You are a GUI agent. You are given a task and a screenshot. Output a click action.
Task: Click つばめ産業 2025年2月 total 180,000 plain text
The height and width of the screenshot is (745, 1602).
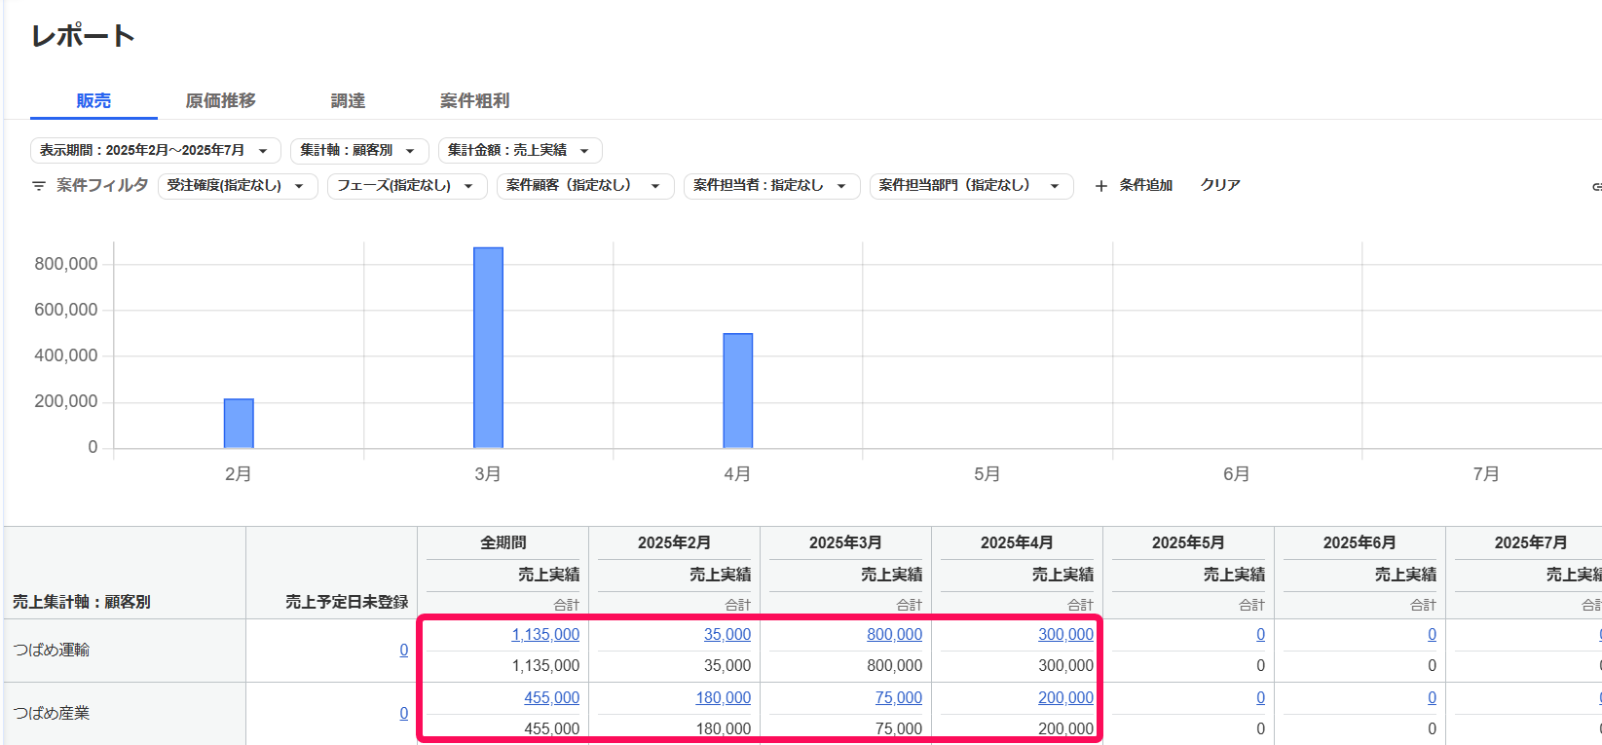point(724,728)
